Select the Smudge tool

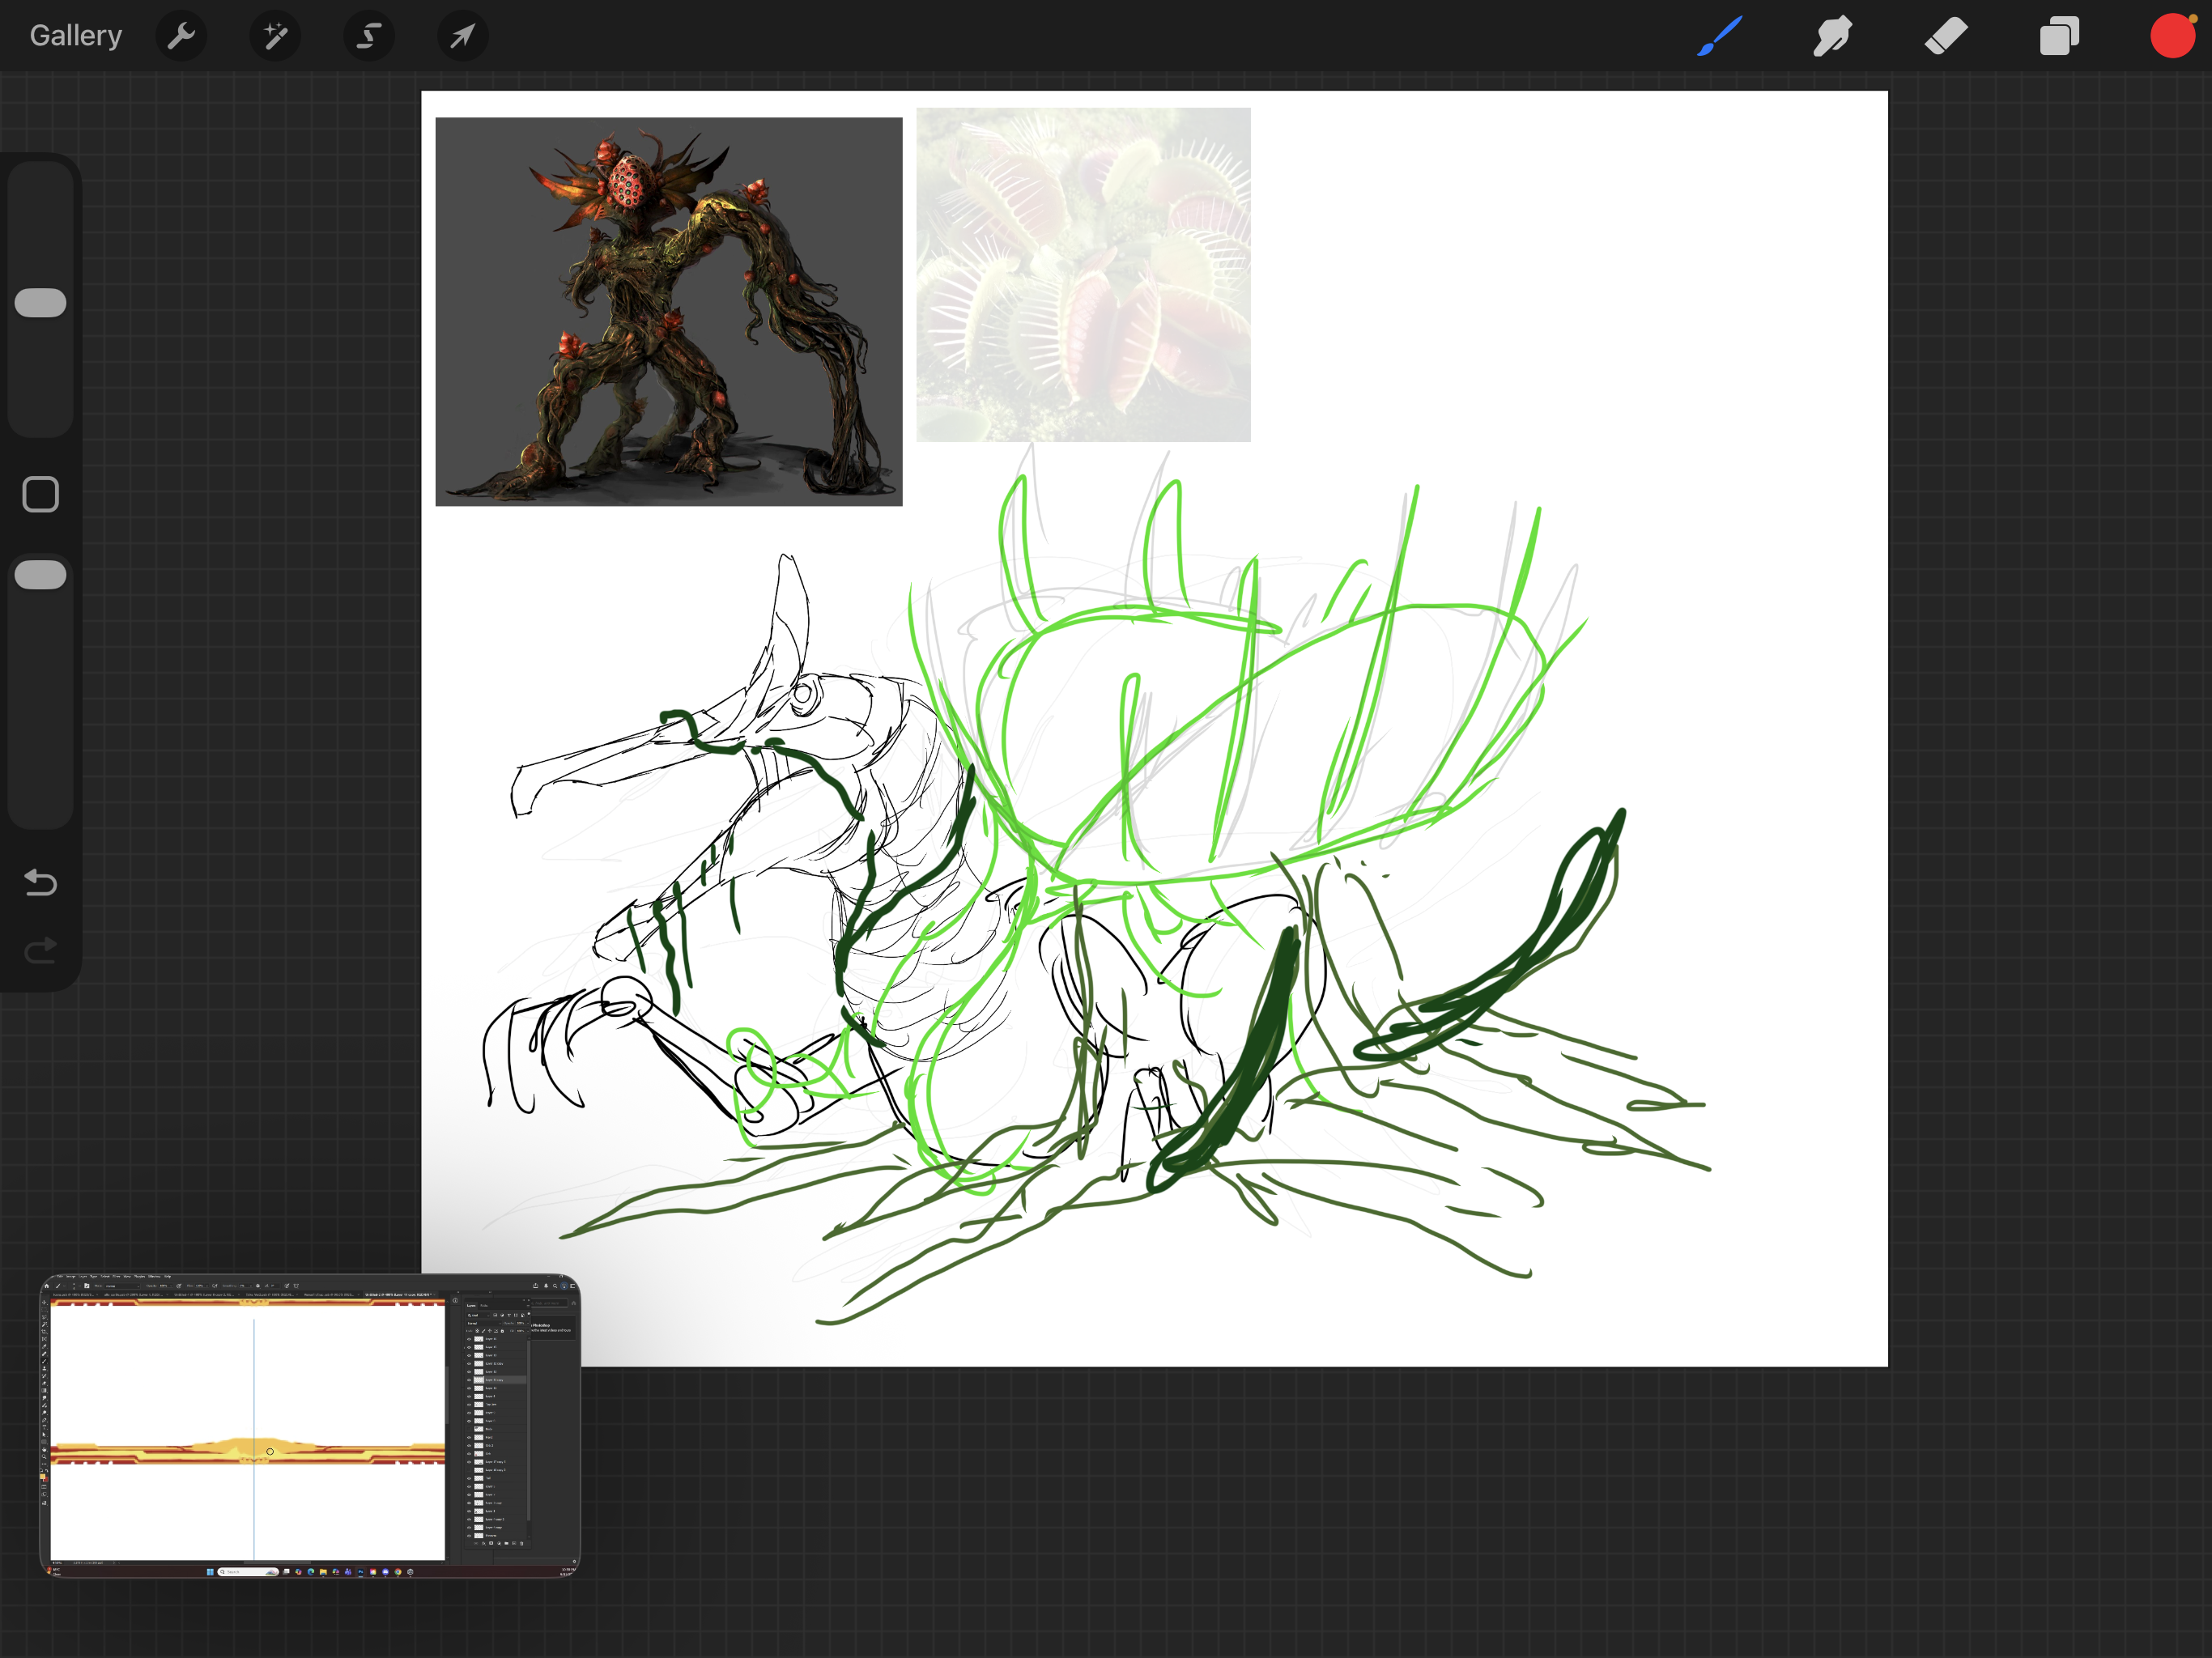(1833, 36)
